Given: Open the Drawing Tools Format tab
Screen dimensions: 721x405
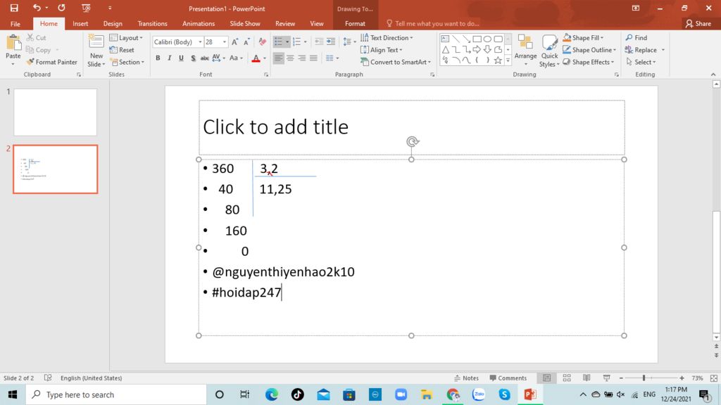Looking at the screenshot, I should point(355,23).
